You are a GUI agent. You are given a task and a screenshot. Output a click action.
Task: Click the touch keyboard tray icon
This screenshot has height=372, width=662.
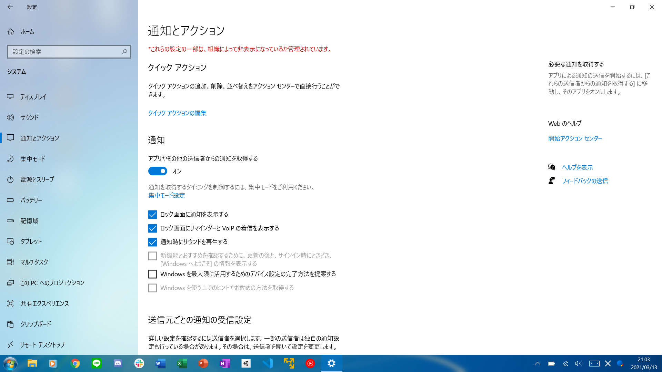[x=594, y=363]
